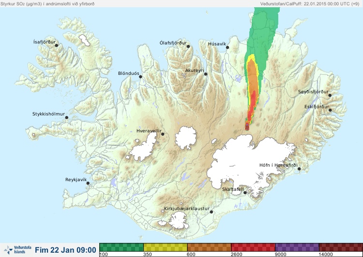
Task: Select the Seyðisfjörður location dot
Action: click(330, 95)
